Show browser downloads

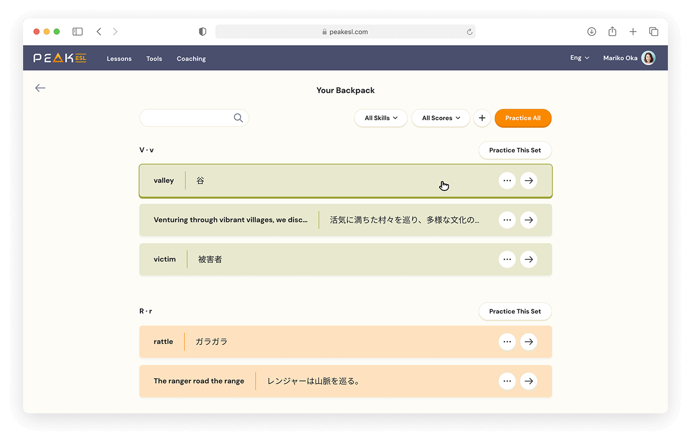click(x=592, y=32)
